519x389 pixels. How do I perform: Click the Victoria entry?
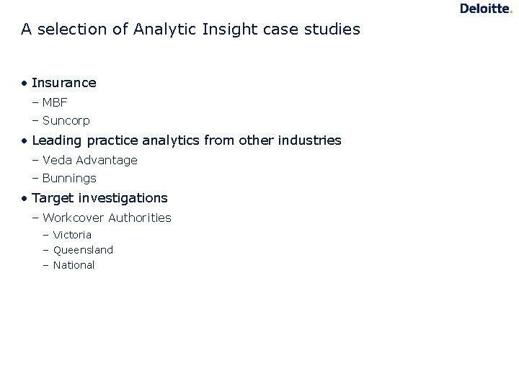(x=72, y=235)
